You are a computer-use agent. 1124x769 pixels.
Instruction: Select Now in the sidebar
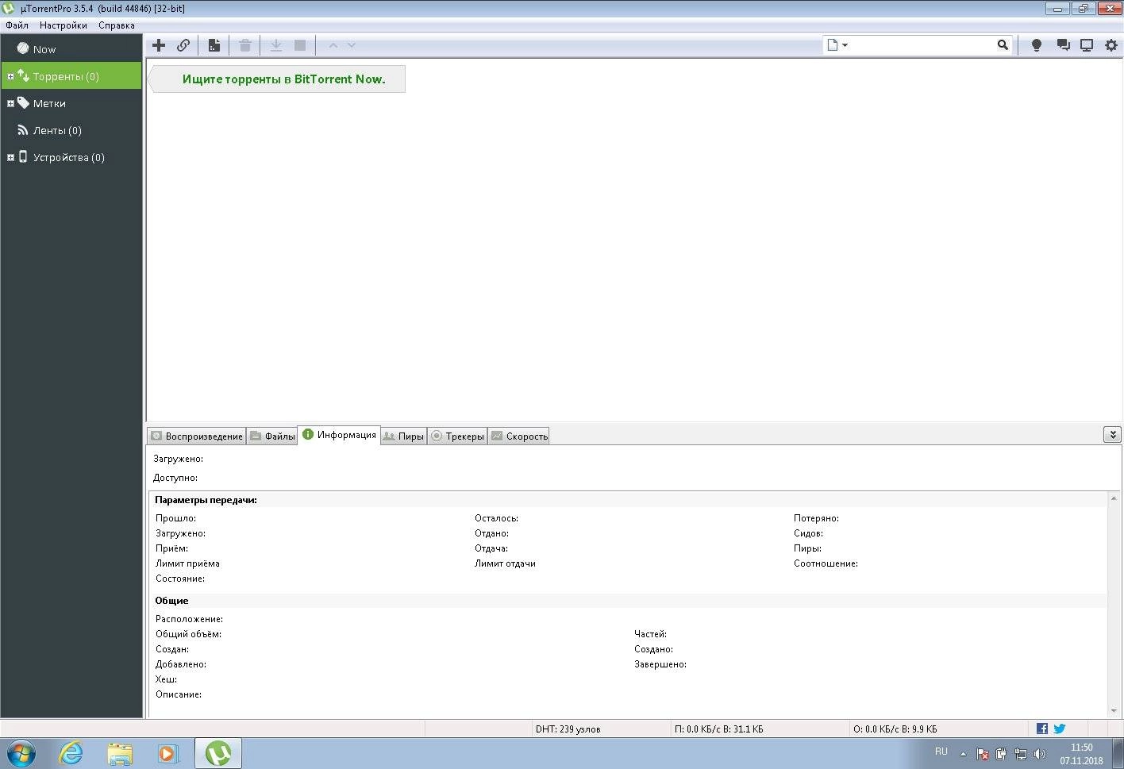71,49
